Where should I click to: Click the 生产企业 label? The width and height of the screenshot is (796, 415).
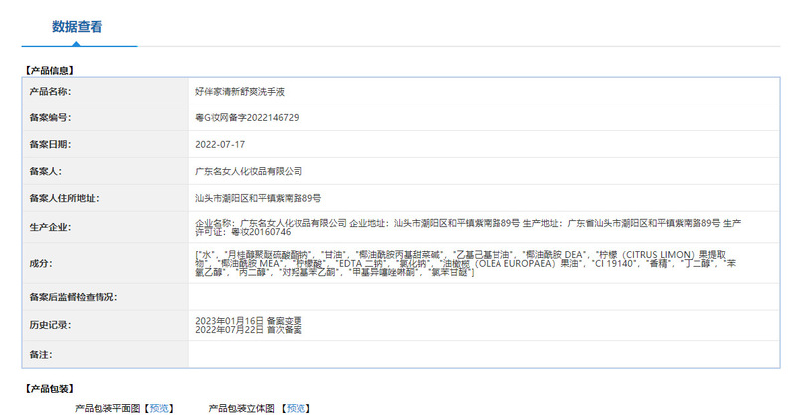click(x=50, y=227)
